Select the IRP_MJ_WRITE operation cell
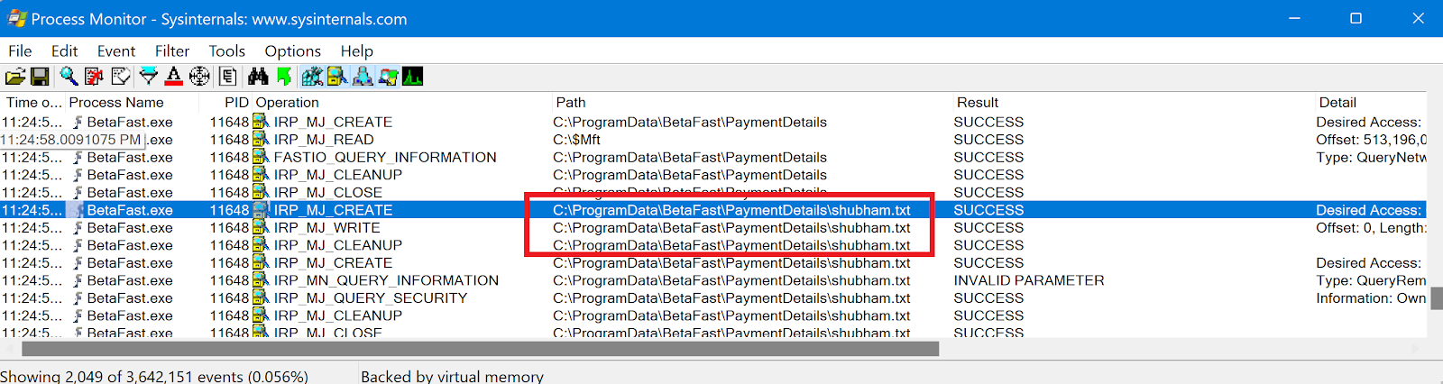The width and height of the screenshot is (1443, 384). click(x=326, y=227)
